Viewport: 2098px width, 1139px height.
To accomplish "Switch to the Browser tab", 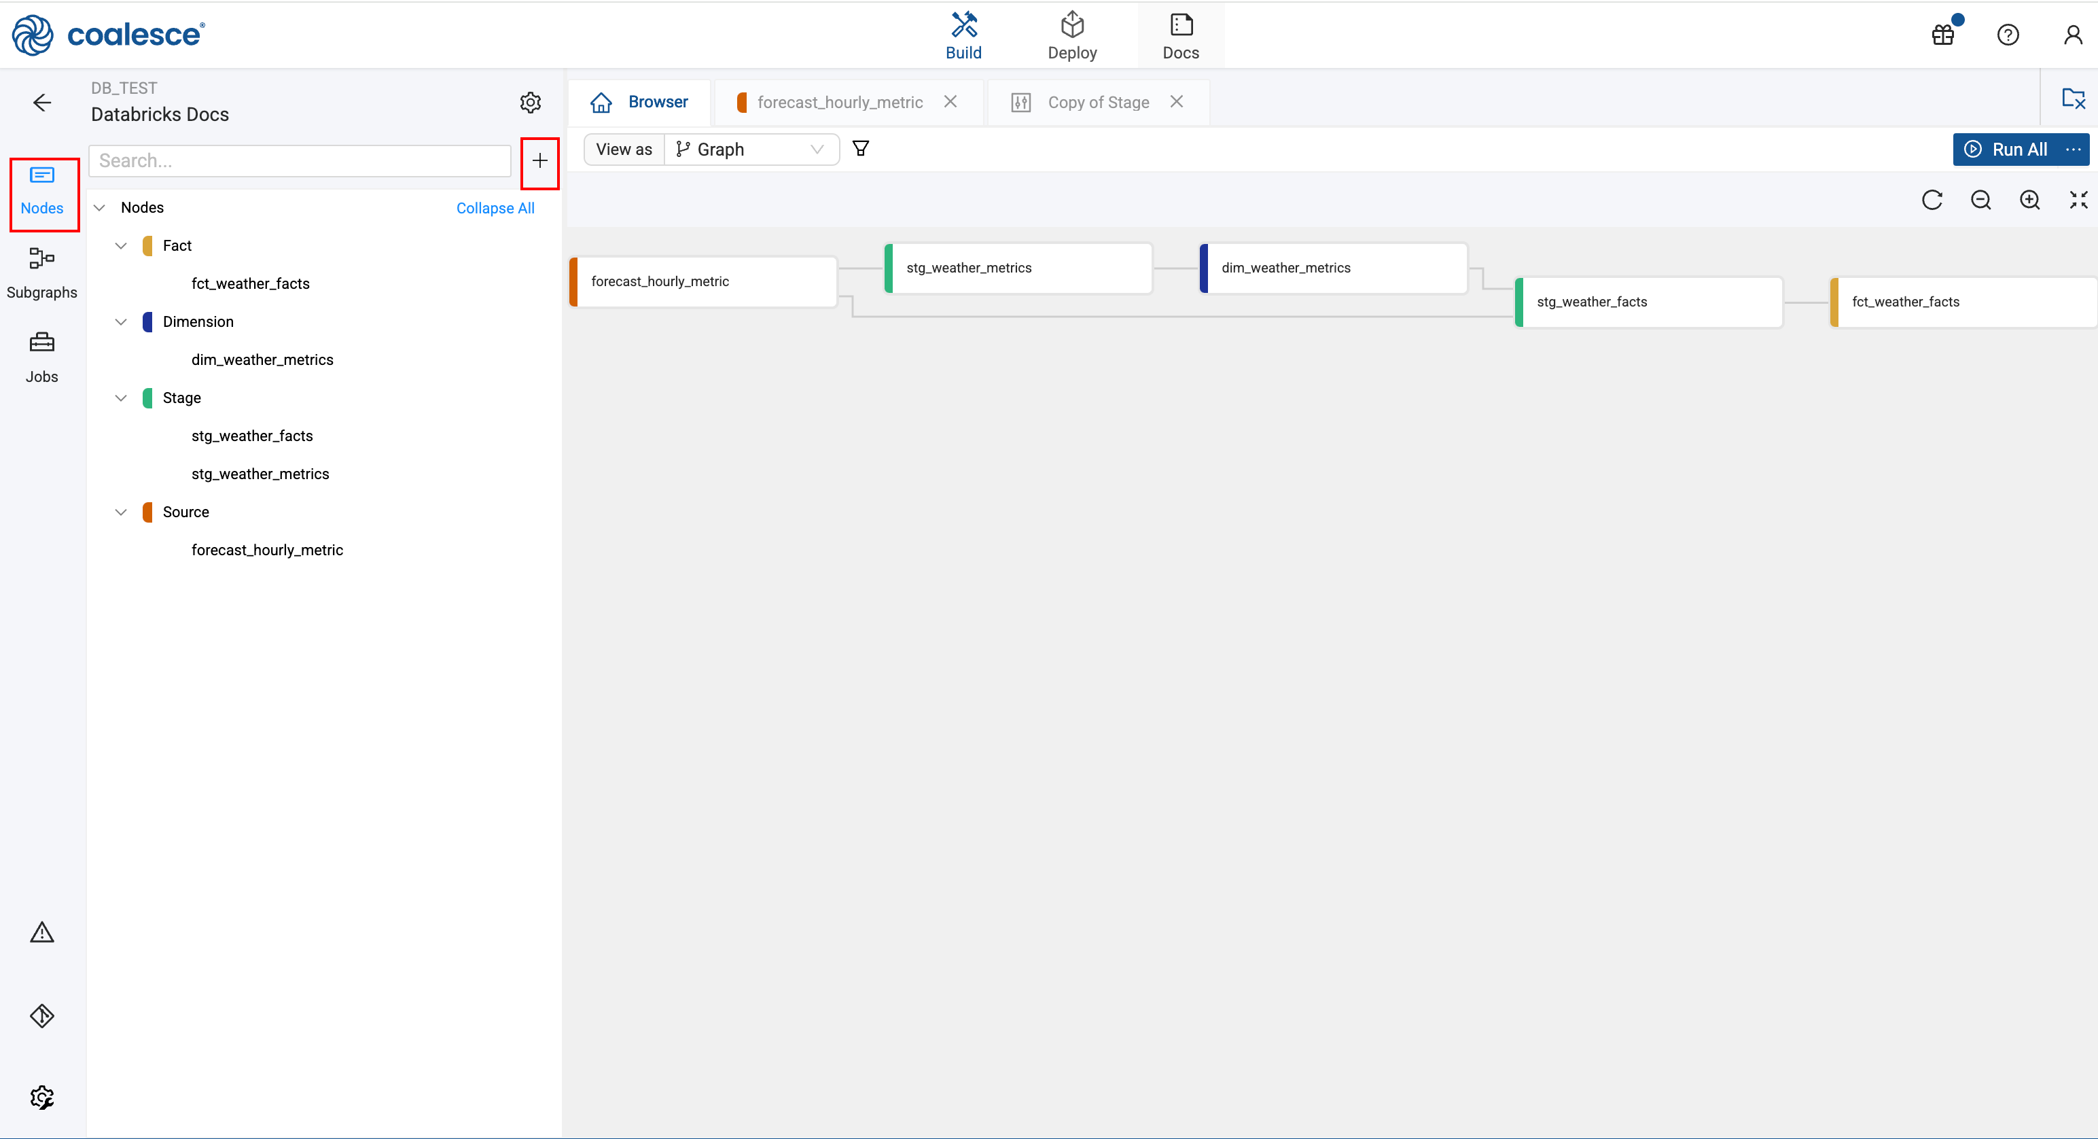I will coord(639,102).
